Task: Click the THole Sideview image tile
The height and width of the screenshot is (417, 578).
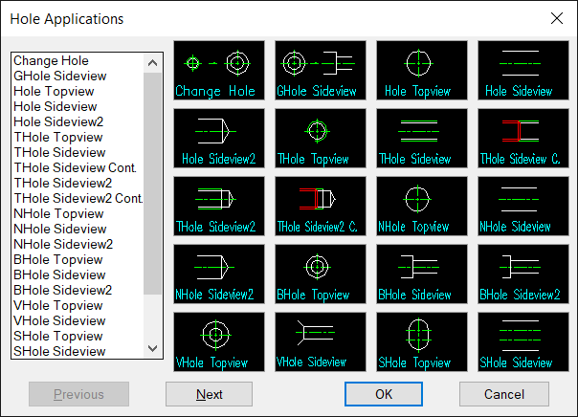Action: point(422,138)
